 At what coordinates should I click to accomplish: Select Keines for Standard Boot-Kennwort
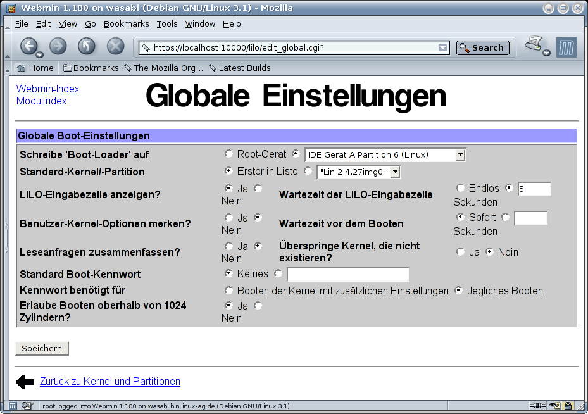(x=228, y=273)
